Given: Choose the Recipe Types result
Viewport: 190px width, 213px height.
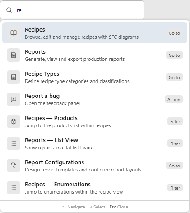Looking at the screenshot, I should (x=95, y=77).
